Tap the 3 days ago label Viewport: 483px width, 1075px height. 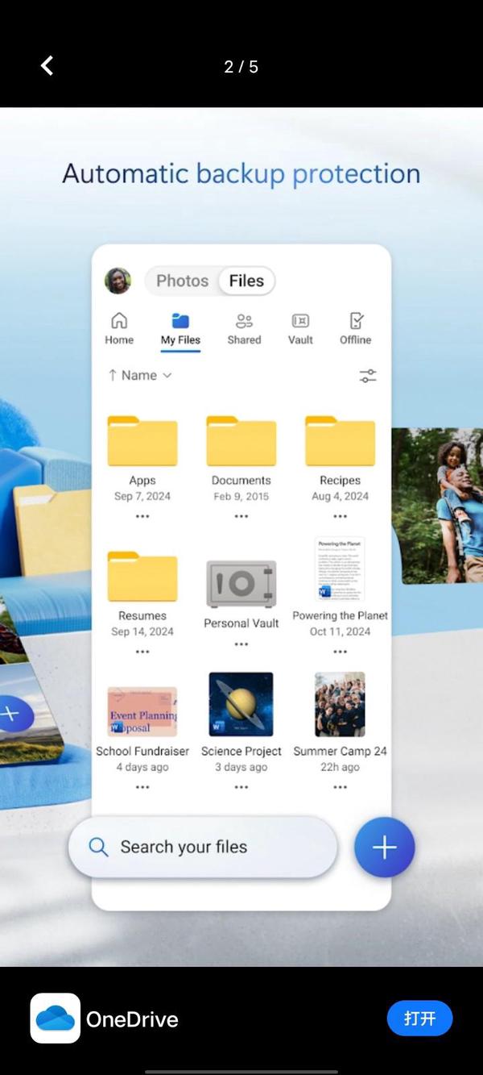242,767
